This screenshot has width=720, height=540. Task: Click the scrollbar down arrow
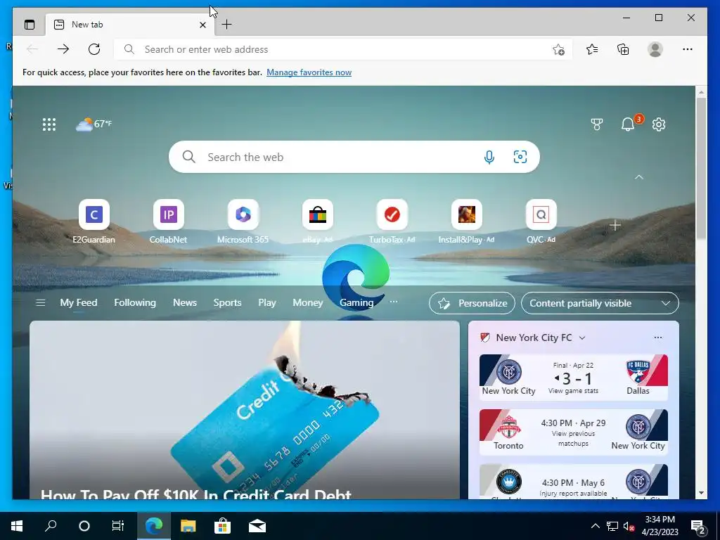[701, 493]
